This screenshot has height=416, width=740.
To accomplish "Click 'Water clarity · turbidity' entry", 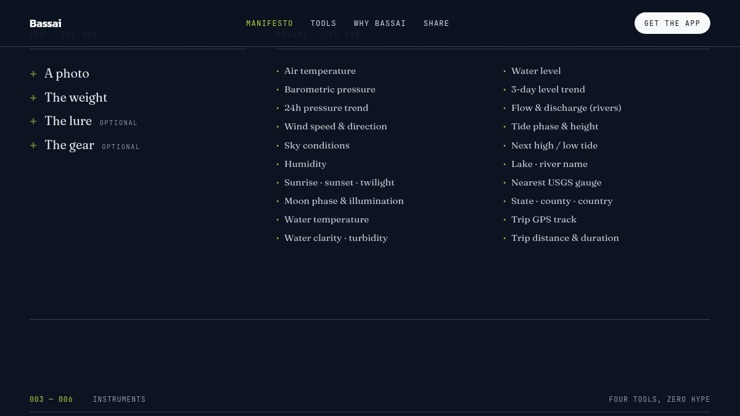I will pyautogui.click(x=336, y=238).
